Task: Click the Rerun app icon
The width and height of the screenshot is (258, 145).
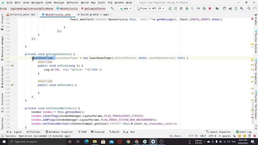Action: point(170,8)
